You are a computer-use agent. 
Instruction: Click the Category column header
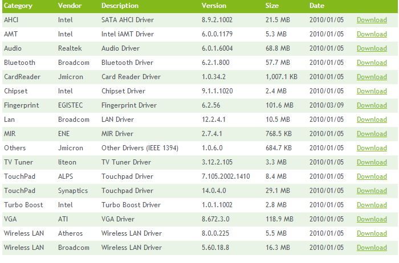click(x=18, y=6)
